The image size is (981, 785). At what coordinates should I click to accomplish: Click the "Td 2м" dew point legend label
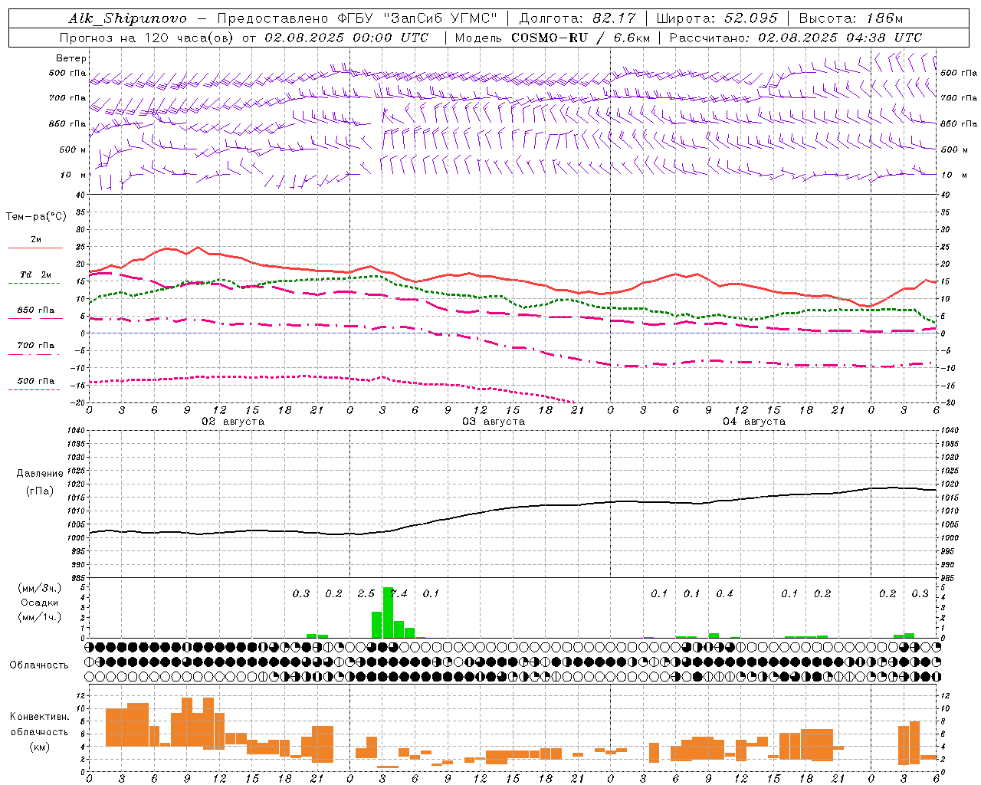pyautogui.click(x=36, y=274)
